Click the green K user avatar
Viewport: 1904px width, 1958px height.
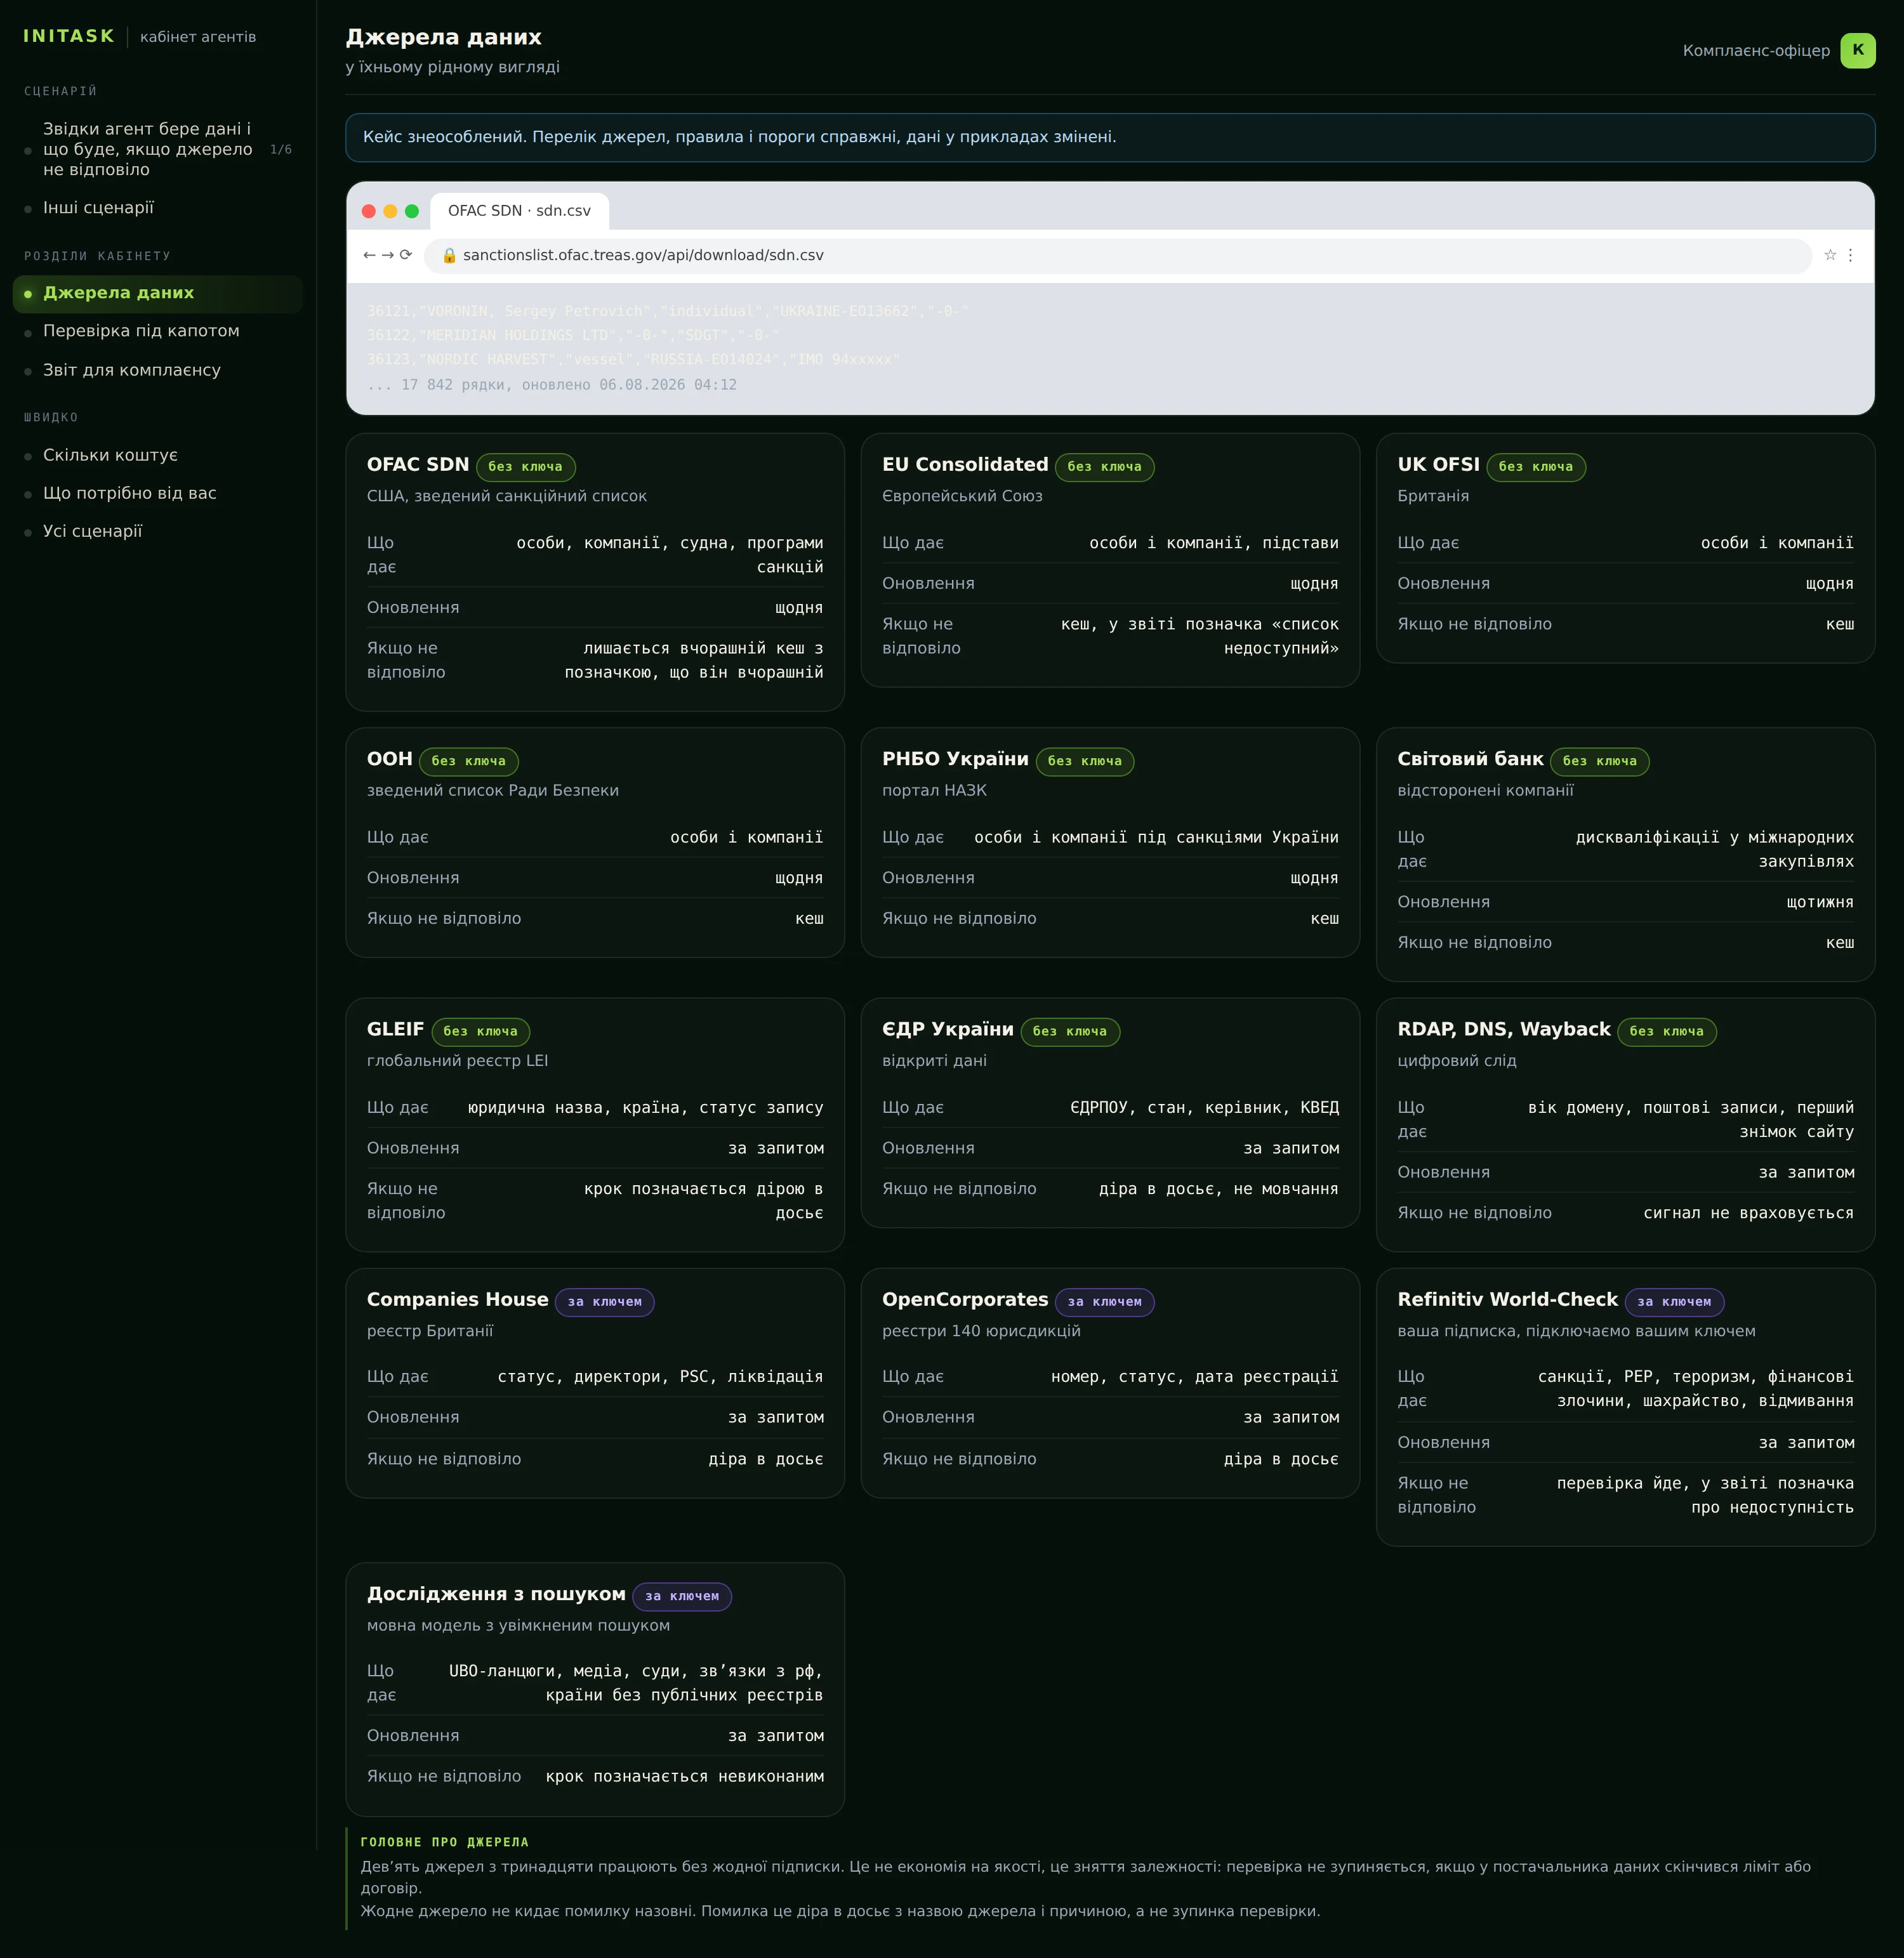coord(1858,50)
